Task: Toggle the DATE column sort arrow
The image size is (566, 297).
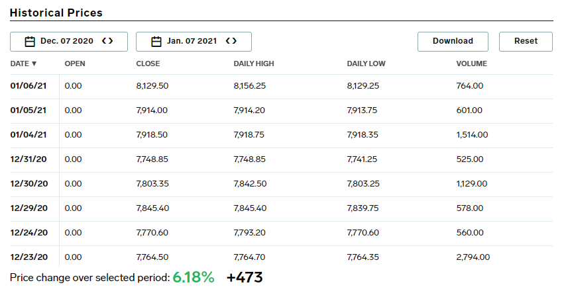Action: [34, 64]
